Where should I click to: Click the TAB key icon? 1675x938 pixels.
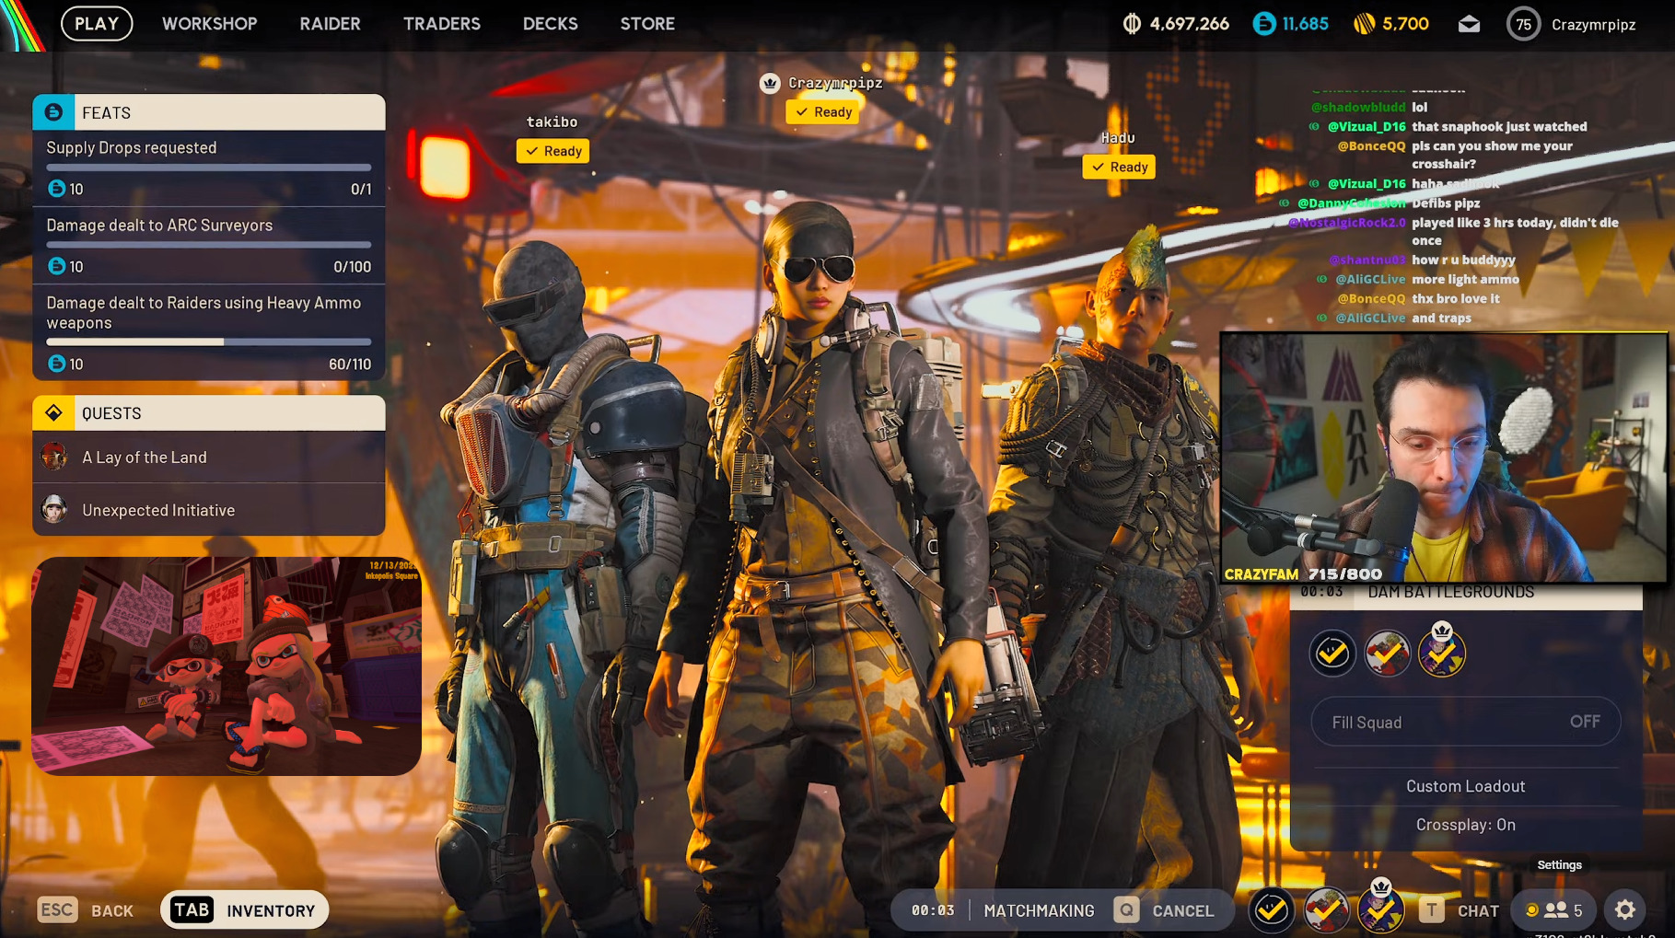(x=192, y=909)
